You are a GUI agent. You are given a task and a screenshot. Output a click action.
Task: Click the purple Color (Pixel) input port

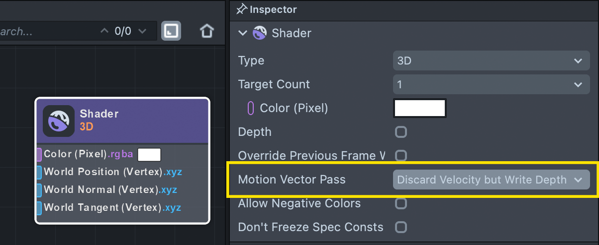click(39, 154)
